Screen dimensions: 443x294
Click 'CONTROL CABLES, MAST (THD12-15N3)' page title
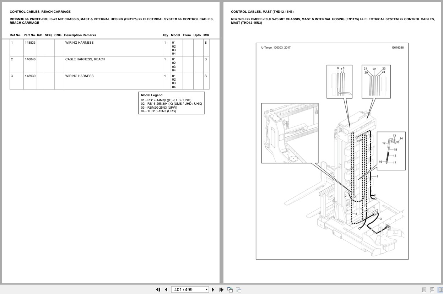[262, 12]
